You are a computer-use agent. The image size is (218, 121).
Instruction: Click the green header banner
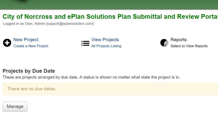(109, 4)
